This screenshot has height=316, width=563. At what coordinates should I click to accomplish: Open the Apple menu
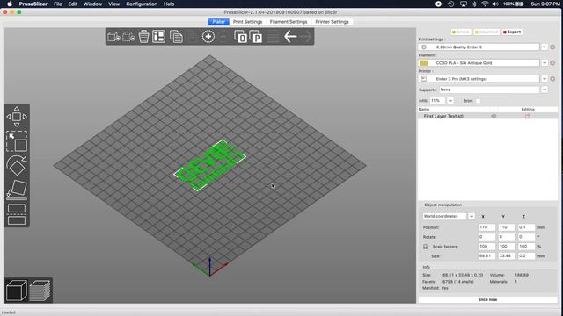[x=10, y=4]
